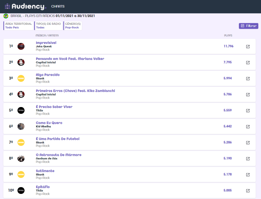Click rank label 10º
The width and height of the screenshot is (261, 199).
pyautogui.click(x=11, y=190)
